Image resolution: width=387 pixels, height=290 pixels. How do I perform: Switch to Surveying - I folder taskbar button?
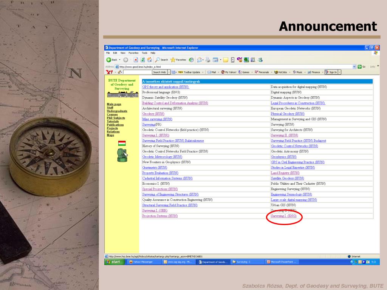coord(248,262)
